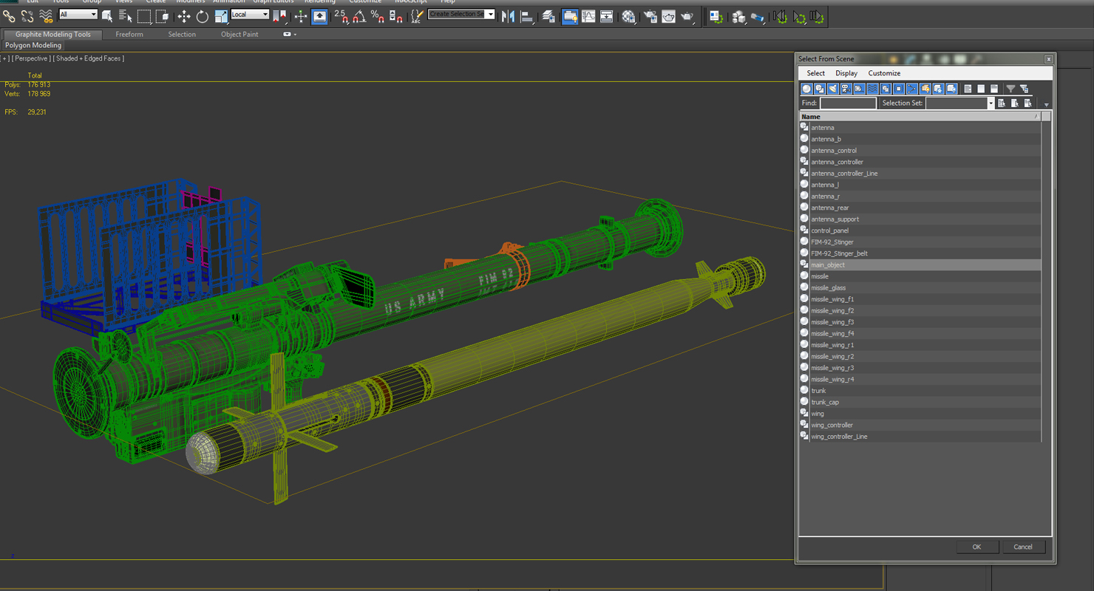The width and height of the screenshot is (1094, 591).
Task: Select 'trunk_cap' in the object list
Action: click(920, 402)
